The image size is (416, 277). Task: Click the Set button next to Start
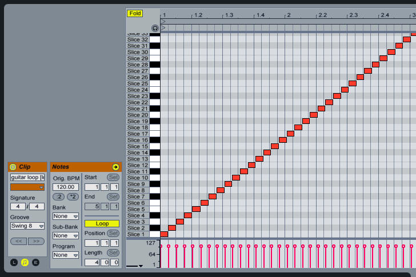113,177
